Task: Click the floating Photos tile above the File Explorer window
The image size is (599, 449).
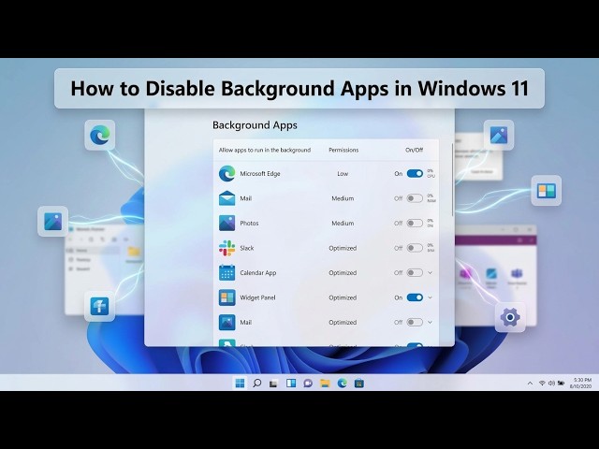Action: coord(53,222)
